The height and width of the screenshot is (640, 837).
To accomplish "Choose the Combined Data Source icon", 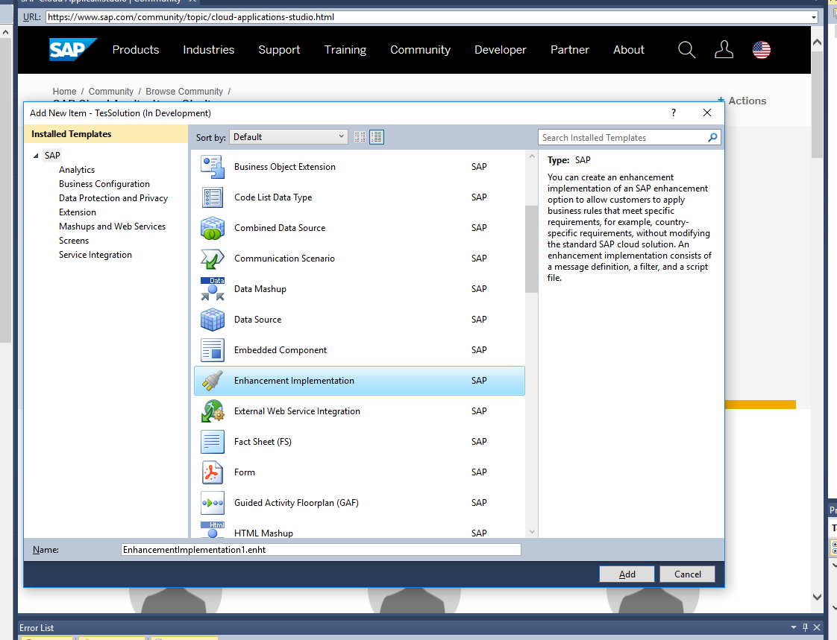I will click(x=213, y=228).
